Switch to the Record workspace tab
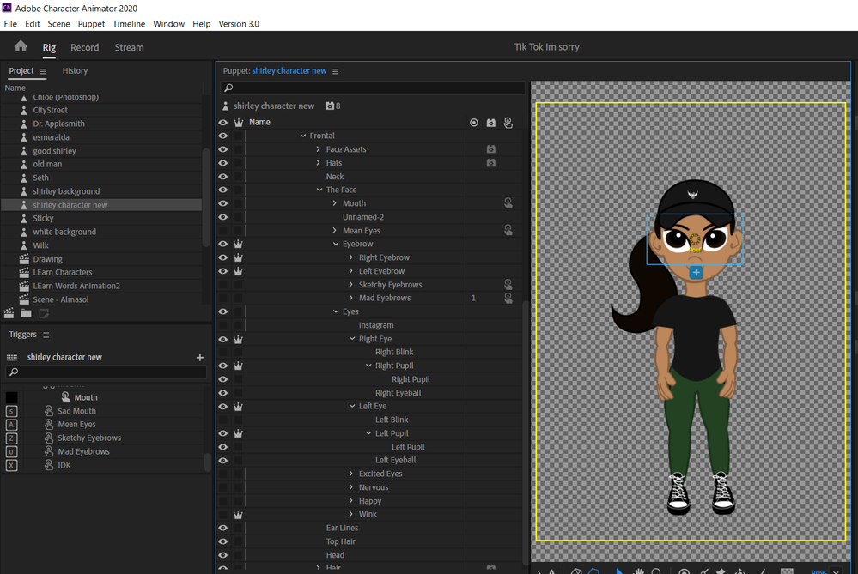Screen dimensions: 858x574 coord(84,47)
